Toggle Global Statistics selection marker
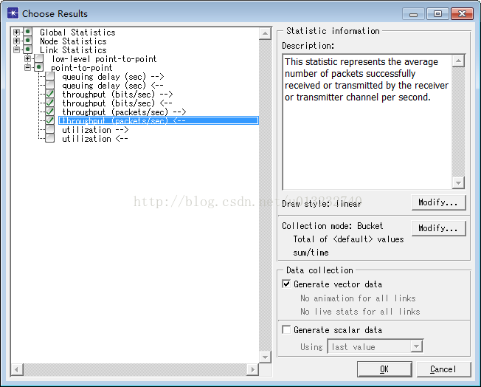The image size is (481, 387). [x=27, y=32]
